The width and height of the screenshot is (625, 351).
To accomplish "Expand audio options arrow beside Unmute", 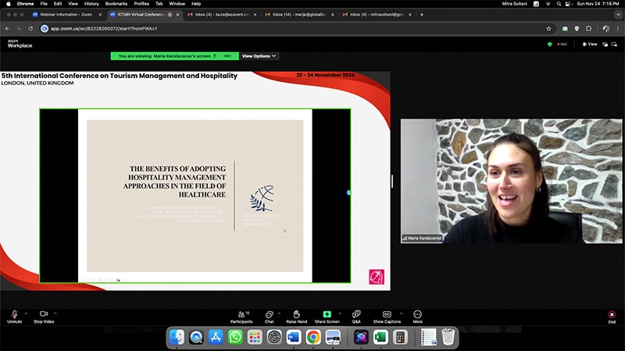I will (26, 313).
